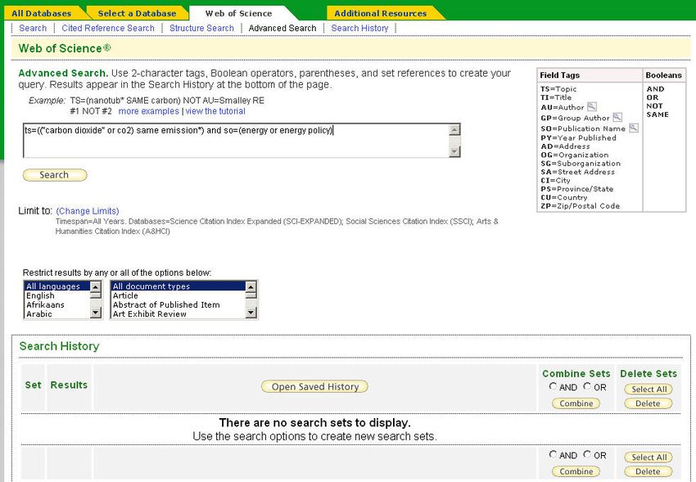Viewport: 696px width, 482px height.
Task: Click NOT in Booleans list
Action: (654, 106)
